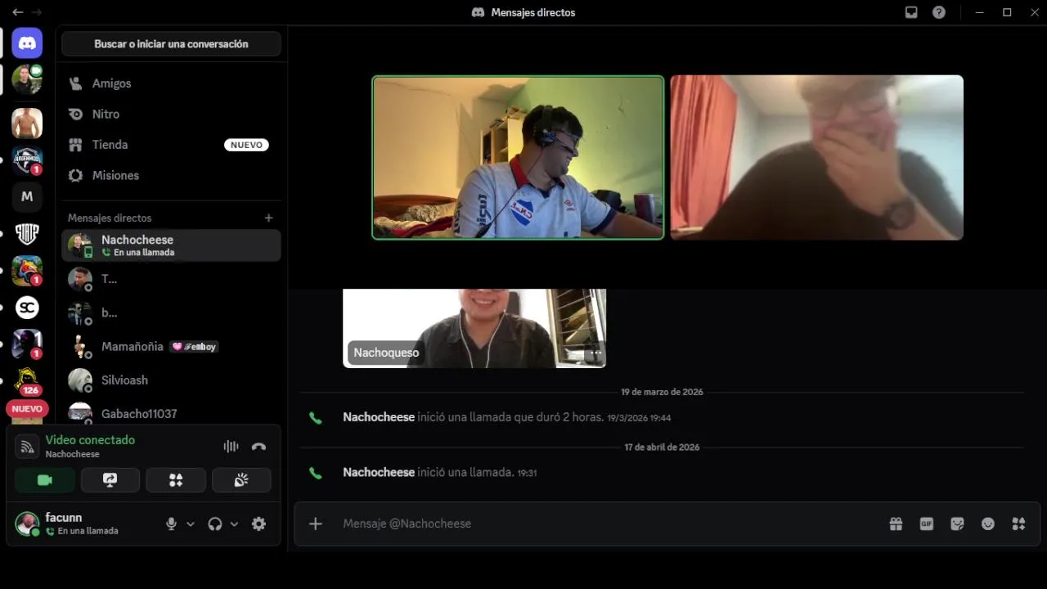Click the red NUEVO unread indicator
Screen dimensions: 1047x589
pyautogui.click(x=27, y=409)
